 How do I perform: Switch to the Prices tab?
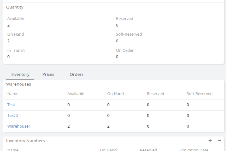point(48,75)
